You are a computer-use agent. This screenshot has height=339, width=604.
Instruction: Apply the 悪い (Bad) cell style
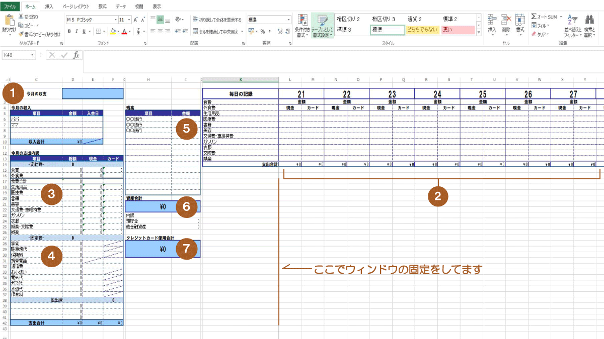(x=458, y=30)
